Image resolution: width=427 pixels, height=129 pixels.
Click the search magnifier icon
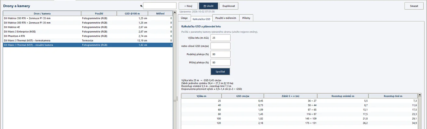click(x=141, y=6)
